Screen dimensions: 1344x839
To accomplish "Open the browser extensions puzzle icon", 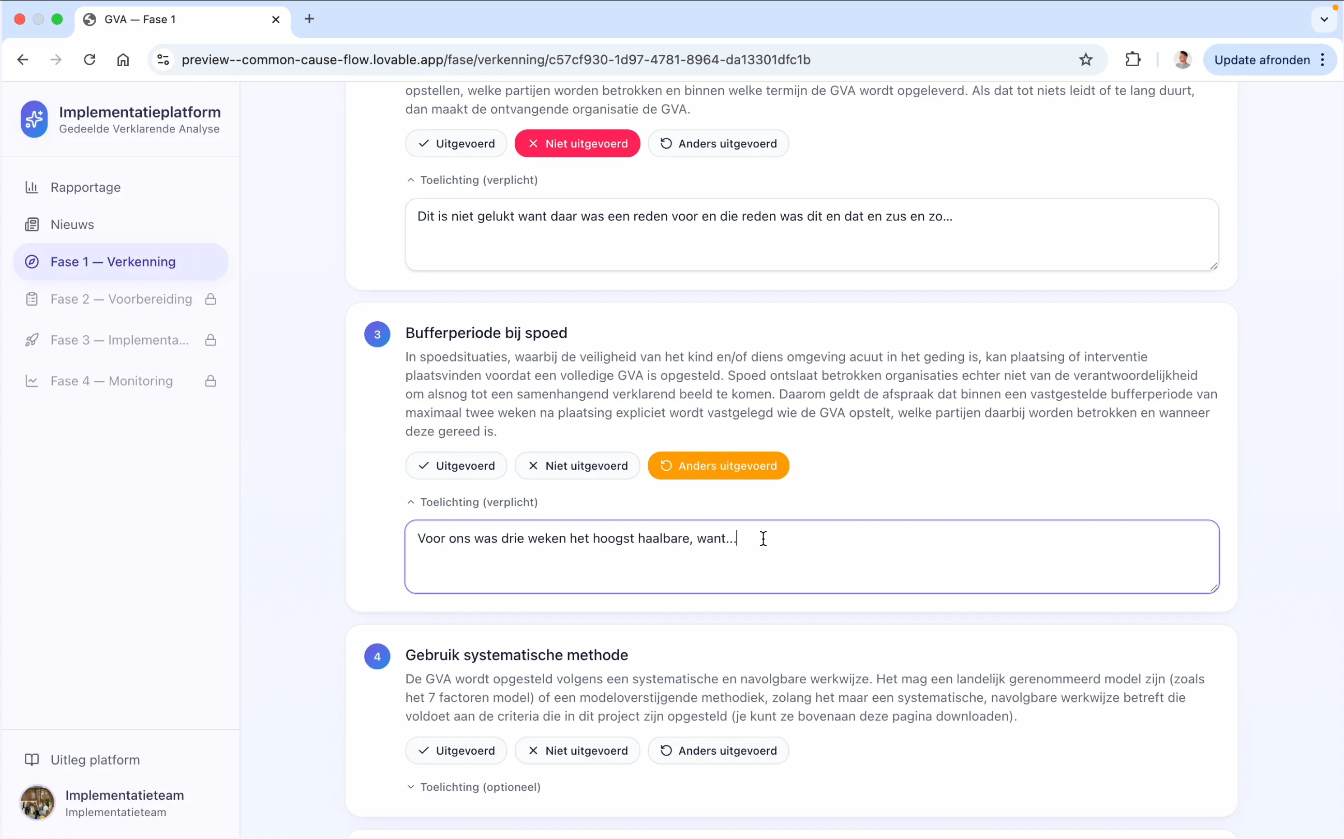I will pos(1132,59).
